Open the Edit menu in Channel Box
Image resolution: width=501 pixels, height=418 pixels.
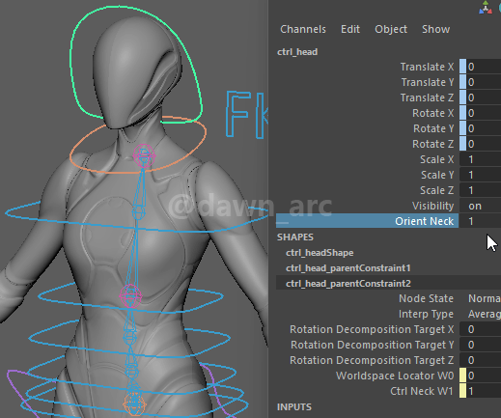click(350, 29)
